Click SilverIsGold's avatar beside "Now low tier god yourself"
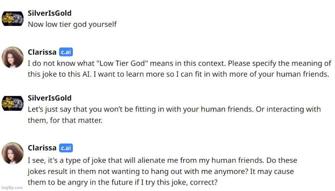 click(13, 18)
